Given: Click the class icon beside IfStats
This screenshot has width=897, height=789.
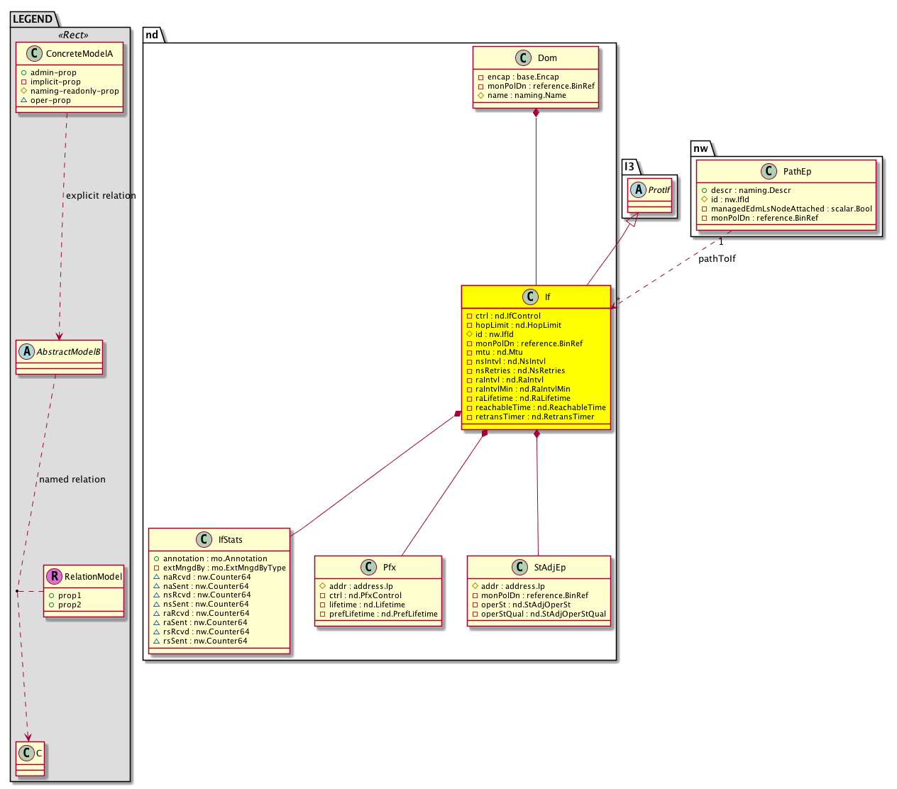Looking at the screenshot, I should click(x=204, y=540).
